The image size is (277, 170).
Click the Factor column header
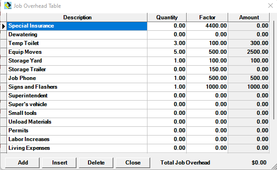pyautogui.click(x=207, y=17)
